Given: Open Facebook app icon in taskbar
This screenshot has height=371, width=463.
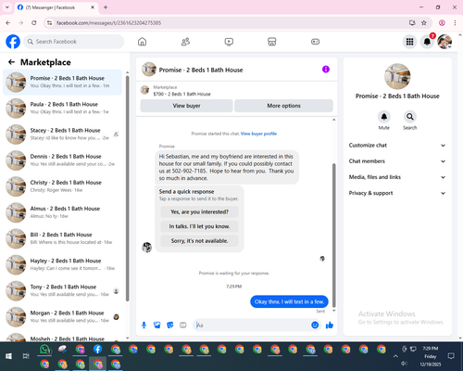Looking at the screenshot, I should (x=98, y=350).
